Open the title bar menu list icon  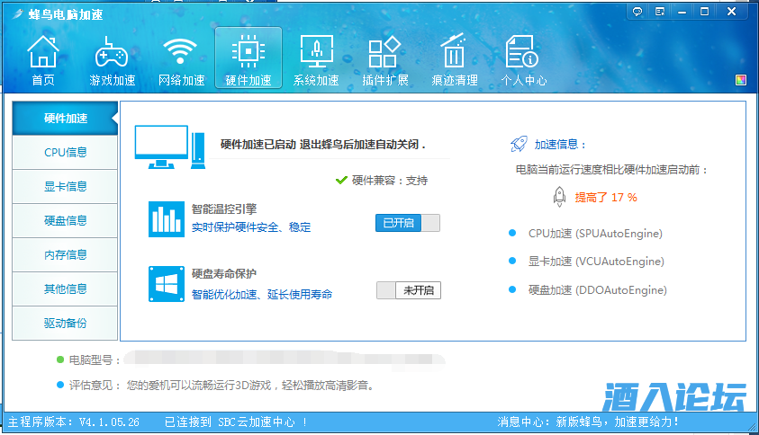[x=660, y=11]
